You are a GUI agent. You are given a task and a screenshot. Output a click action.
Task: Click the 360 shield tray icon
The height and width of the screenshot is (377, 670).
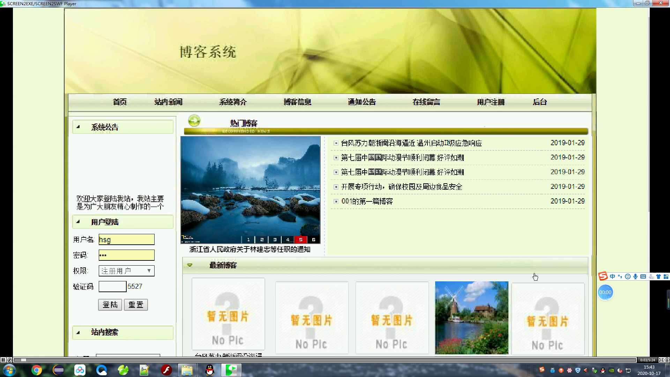pyautogui.click(x=578, y=370)
